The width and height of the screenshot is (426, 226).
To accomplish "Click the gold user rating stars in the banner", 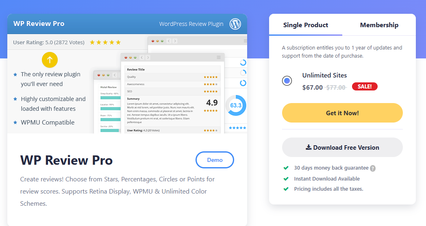I will [105, 42].
